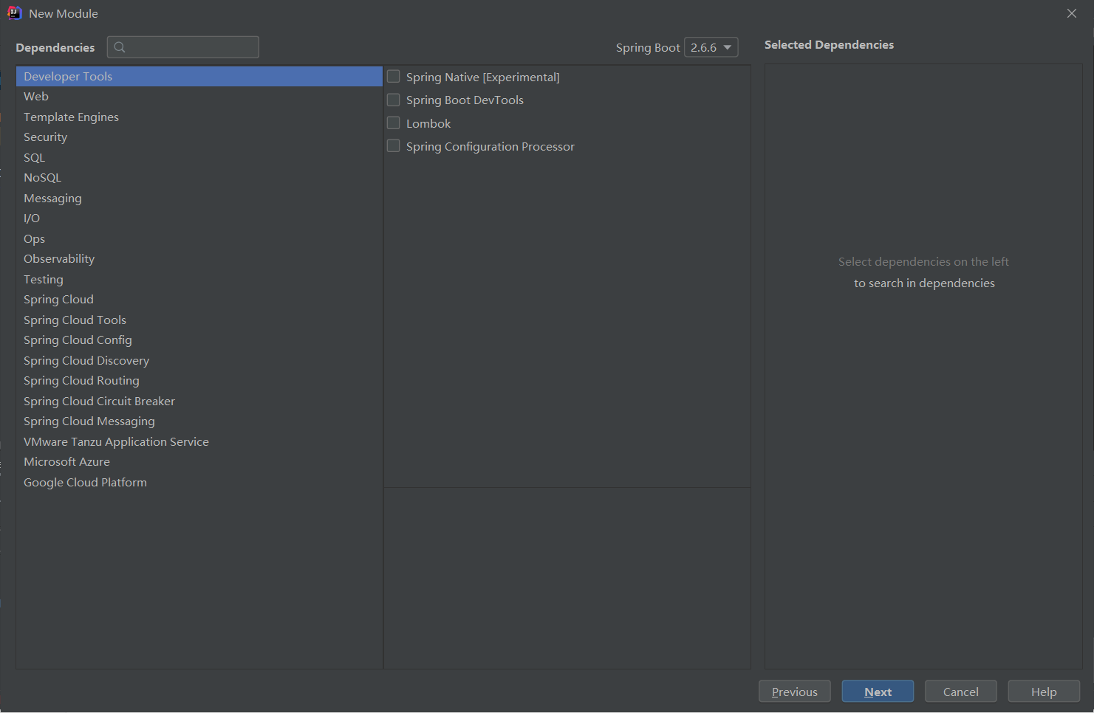Viewport: 1094px width, 713px height.
Task: Select Microsoft Azure category
Action: 199,462
